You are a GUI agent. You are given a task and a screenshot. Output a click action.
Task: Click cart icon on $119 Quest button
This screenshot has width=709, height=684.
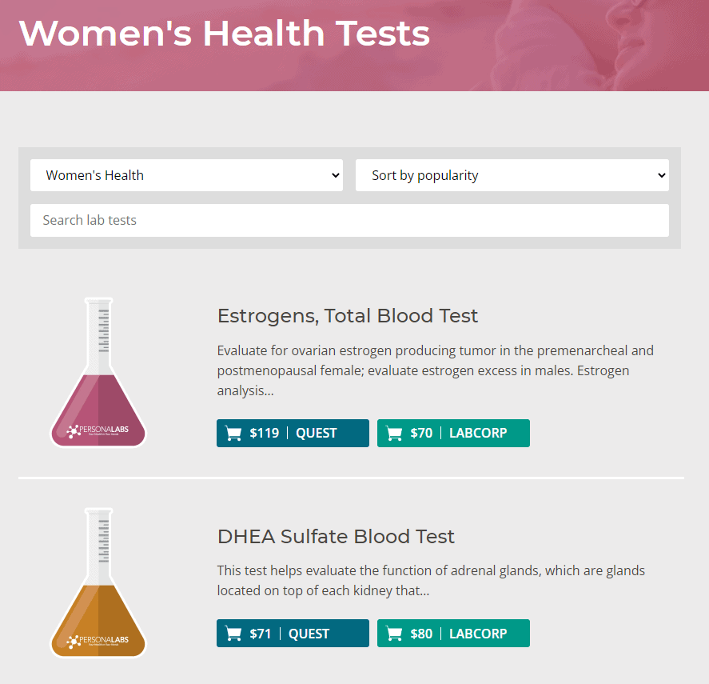233,434
